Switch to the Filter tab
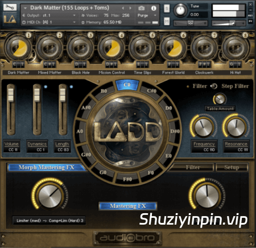Screen dimensions: 256x248 [x=193, y=168]
